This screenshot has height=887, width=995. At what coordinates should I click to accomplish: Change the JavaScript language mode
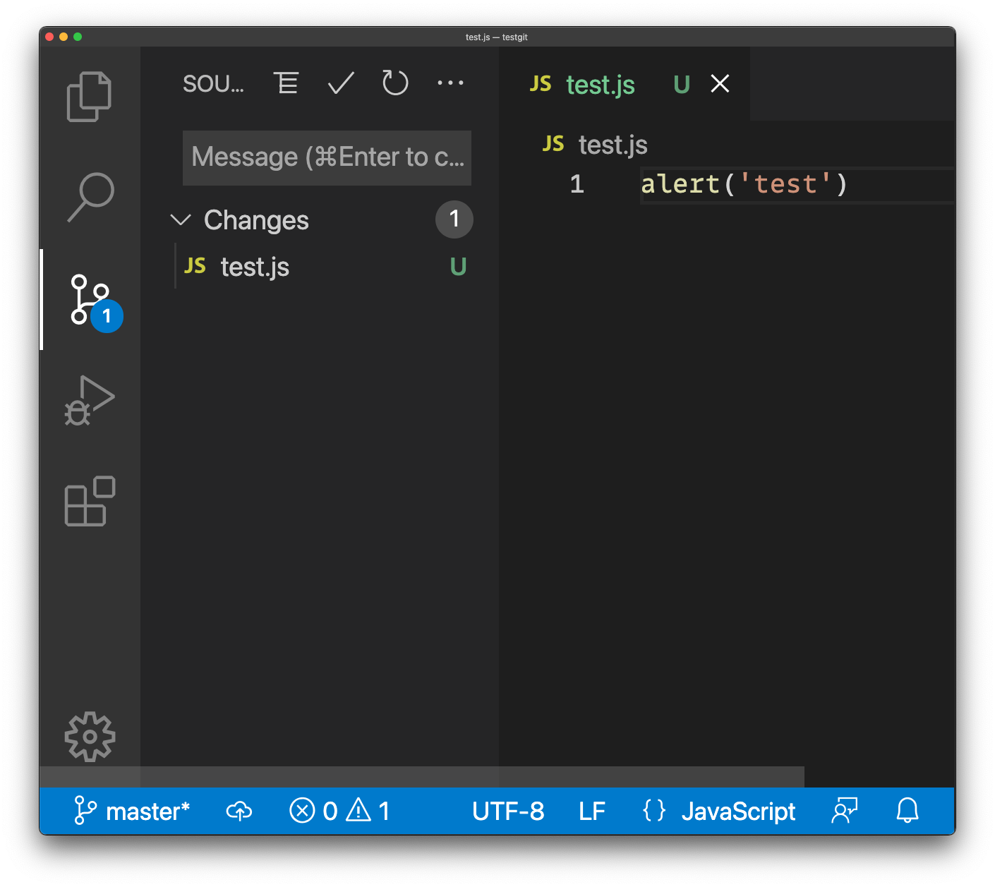coord(738,811)
